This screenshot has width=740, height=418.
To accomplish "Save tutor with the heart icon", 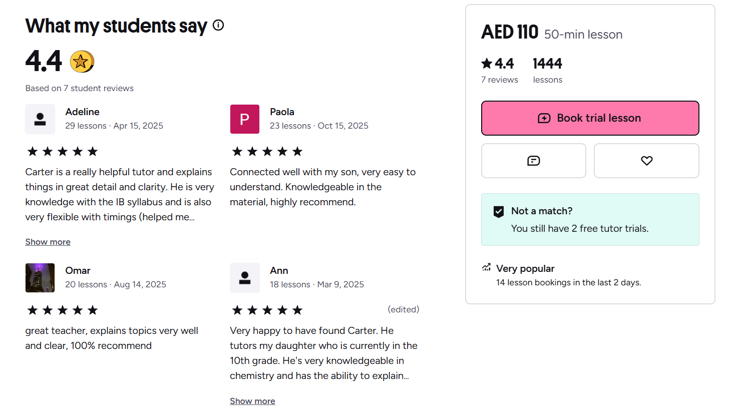I will click(x=646, y=161).
